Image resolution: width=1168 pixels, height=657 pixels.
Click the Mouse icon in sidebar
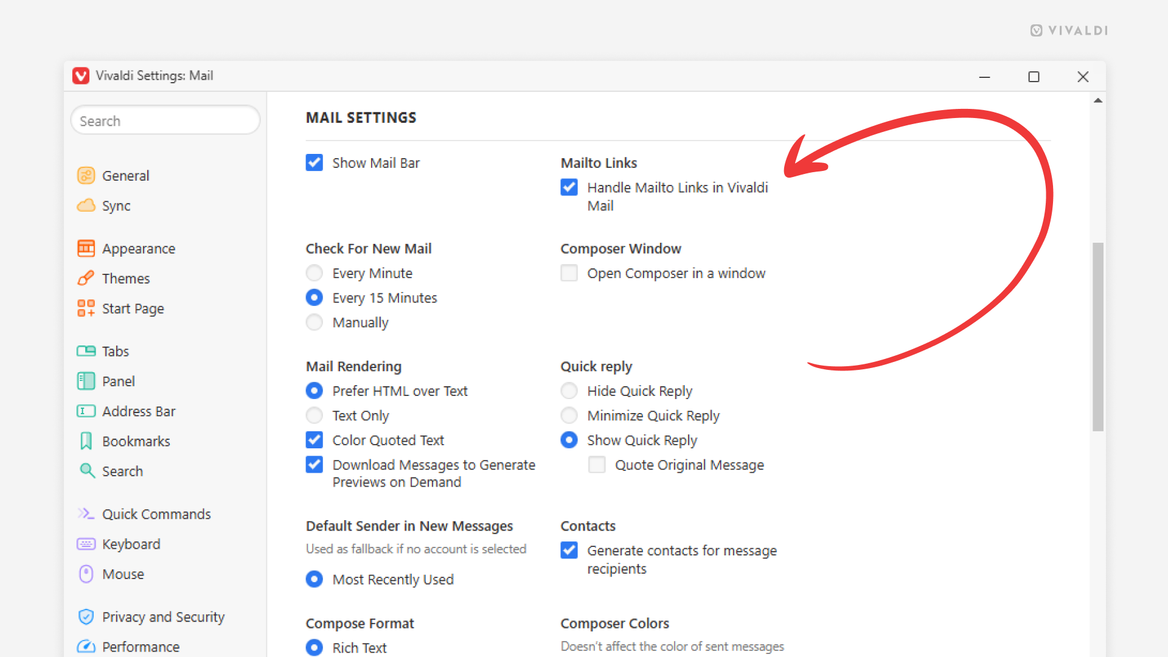86,574
